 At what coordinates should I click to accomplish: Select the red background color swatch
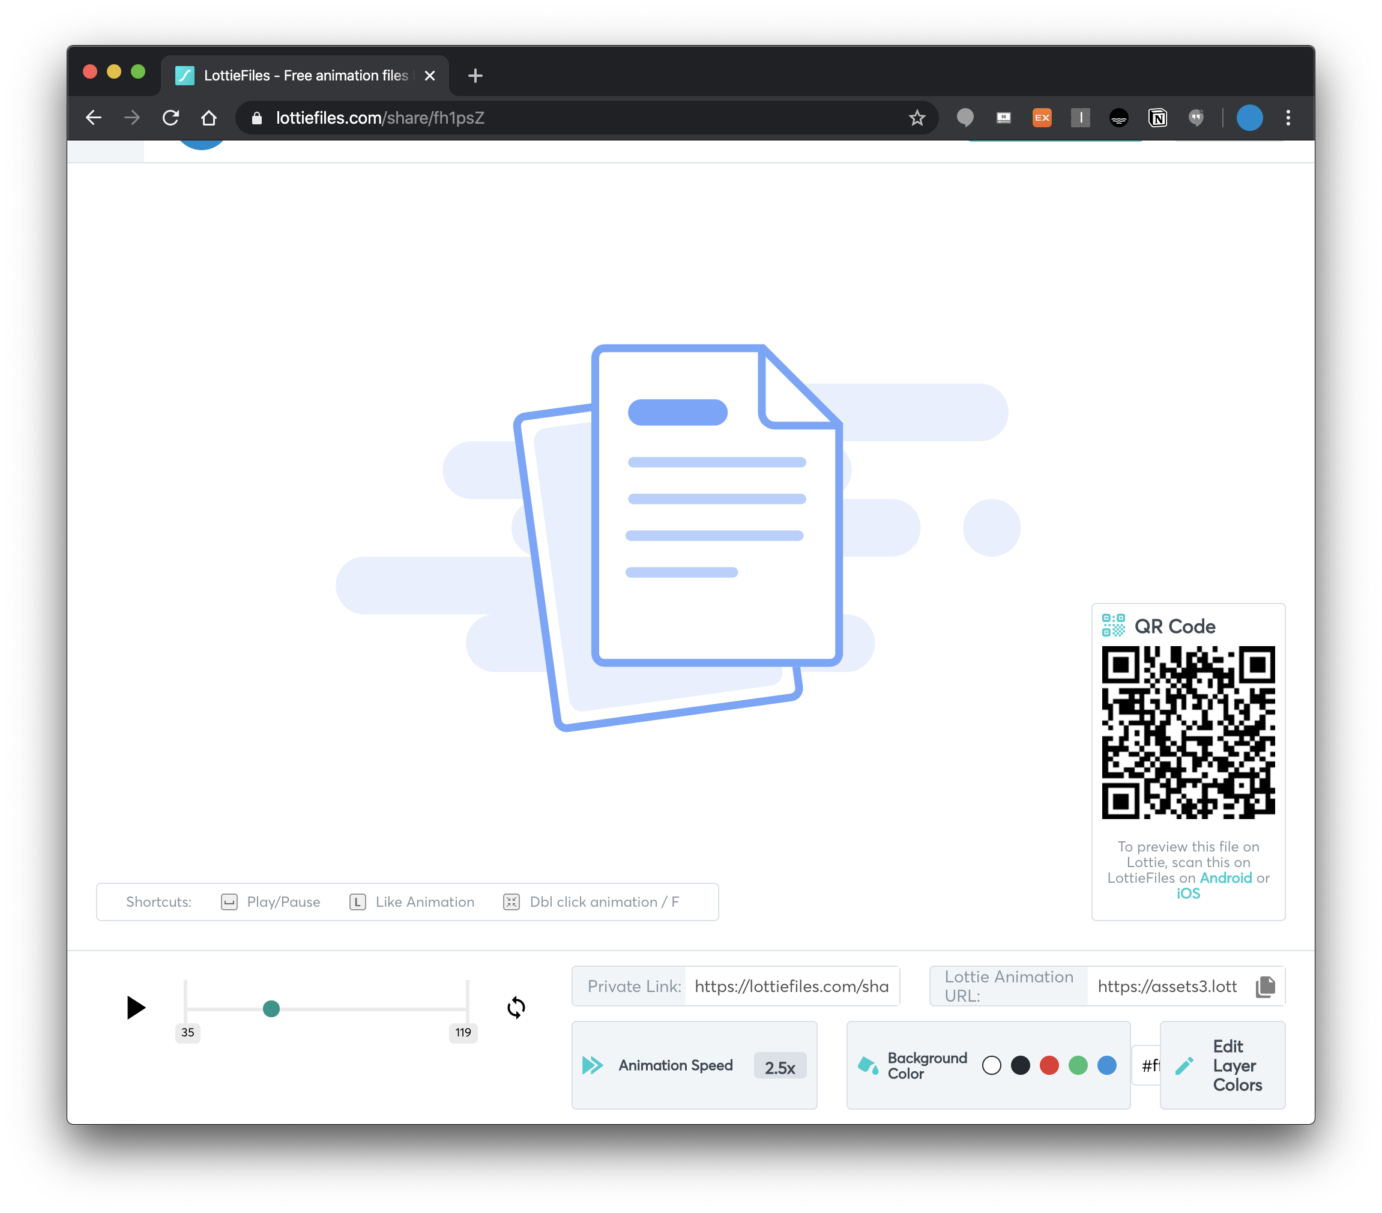1049,1066
